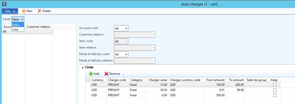Viewport: 295px width, 104px height.
Task: Check the select-all box in Lines grid header
Action: [87, 80]
